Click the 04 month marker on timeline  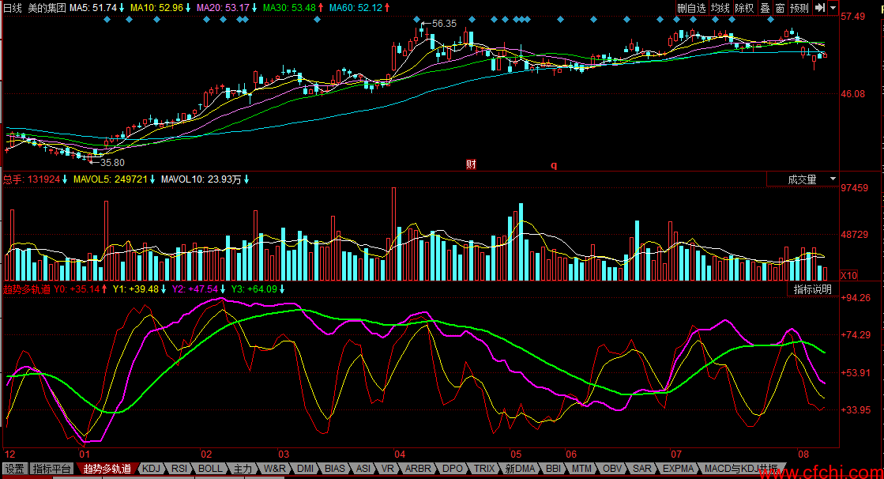[x=400, y=454]
